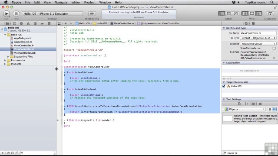
Task: Open the Product menu
Action: [x=90, y=2]
